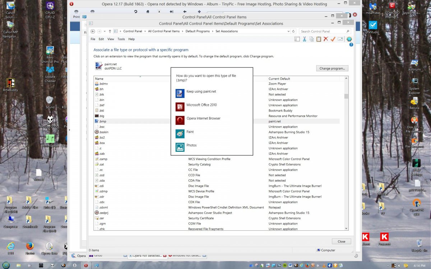
Task: Expand the All Control Panel Items breadcrumb arrow
Action: [182, 31]
